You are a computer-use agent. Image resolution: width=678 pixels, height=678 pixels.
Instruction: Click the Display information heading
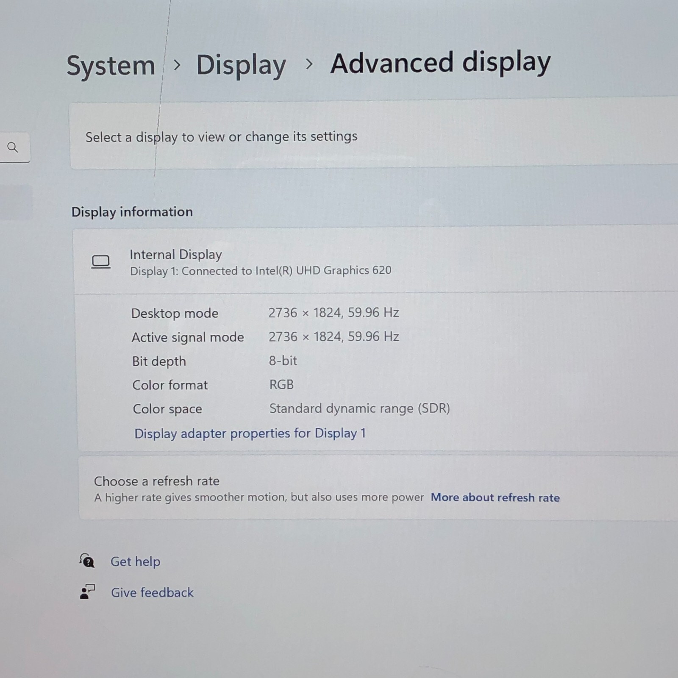pos(132,212)
